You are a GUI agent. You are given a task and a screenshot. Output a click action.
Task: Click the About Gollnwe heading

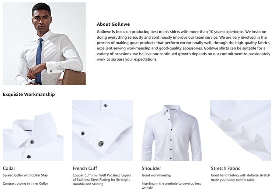click(x=113, y=24)
